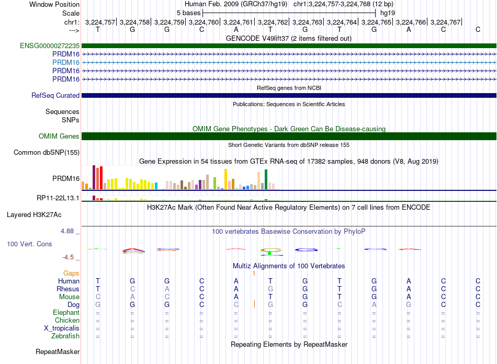Click Short Genetic Variants from dbSNP title
This screenshot has width=497, height=364.
click(289, 145)
